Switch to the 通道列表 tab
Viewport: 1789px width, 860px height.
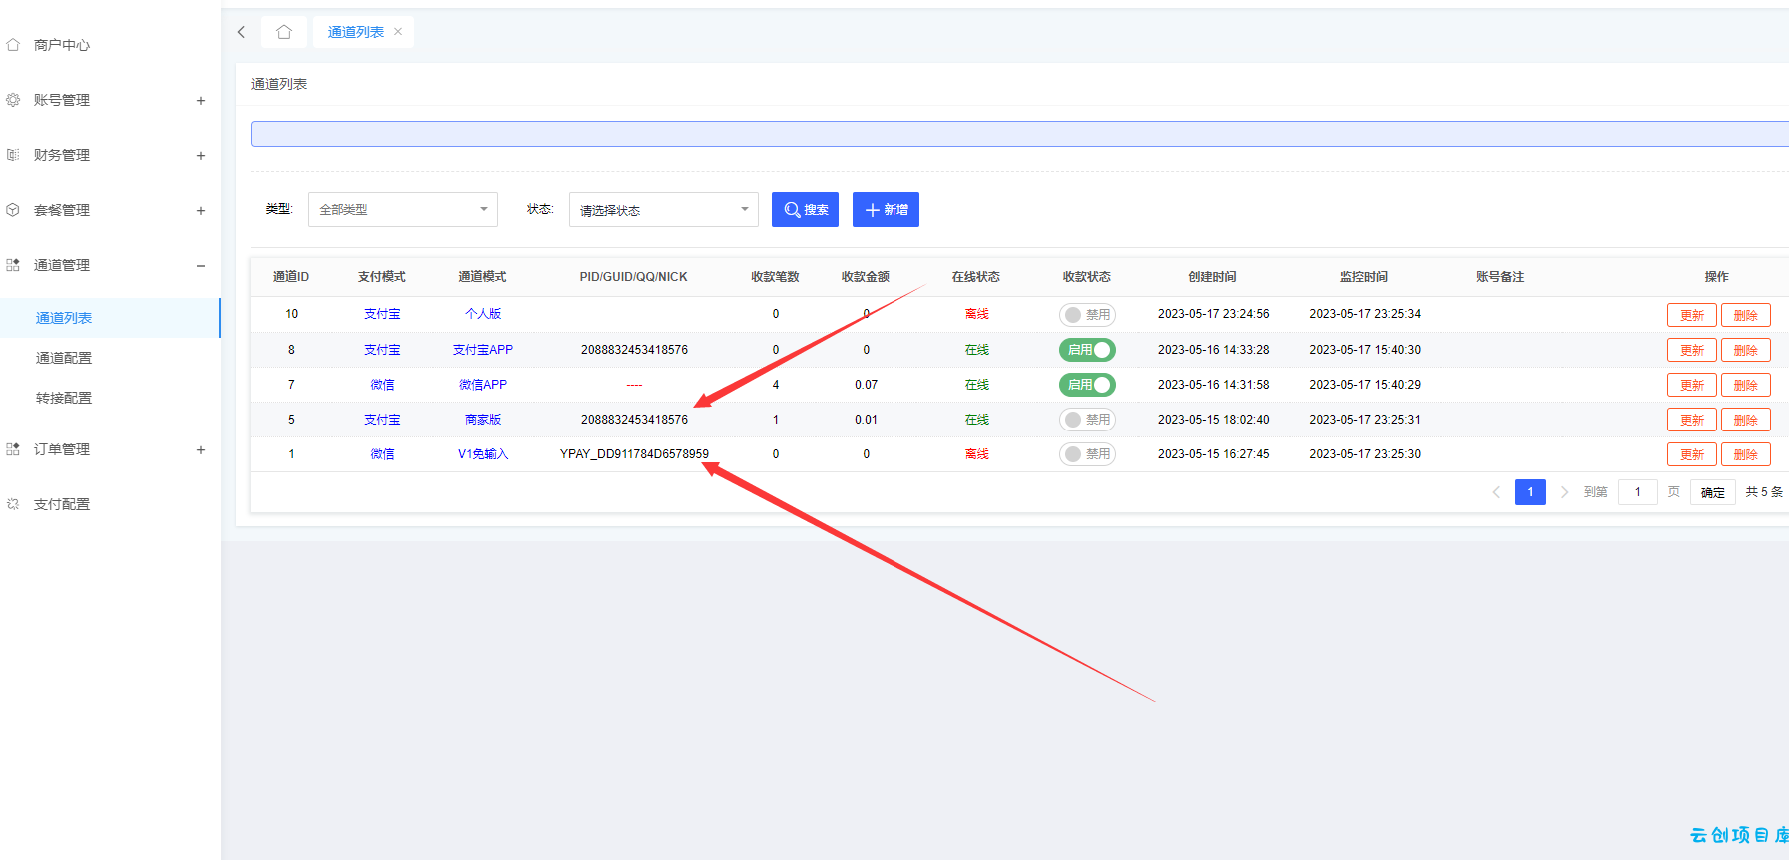[356, 32]
